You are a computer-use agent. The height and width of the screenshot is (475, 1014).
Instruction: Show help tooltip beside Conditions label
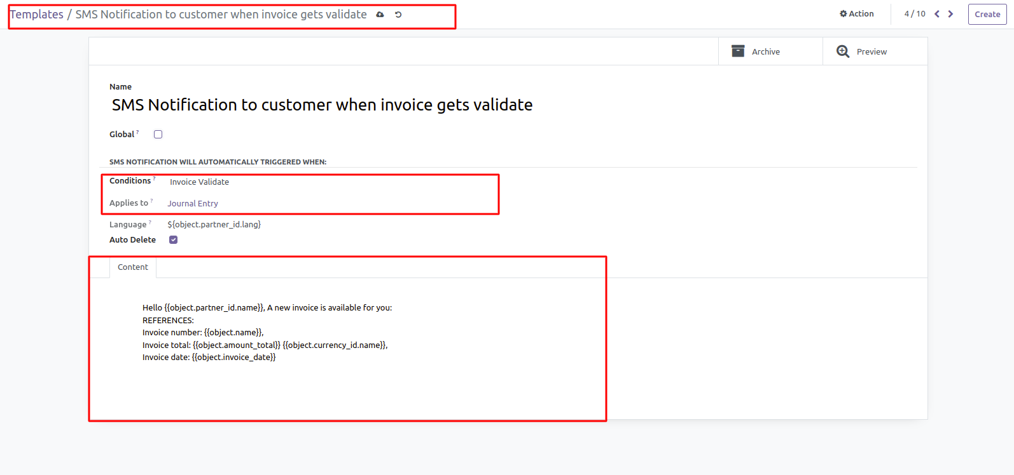[154, 179]
